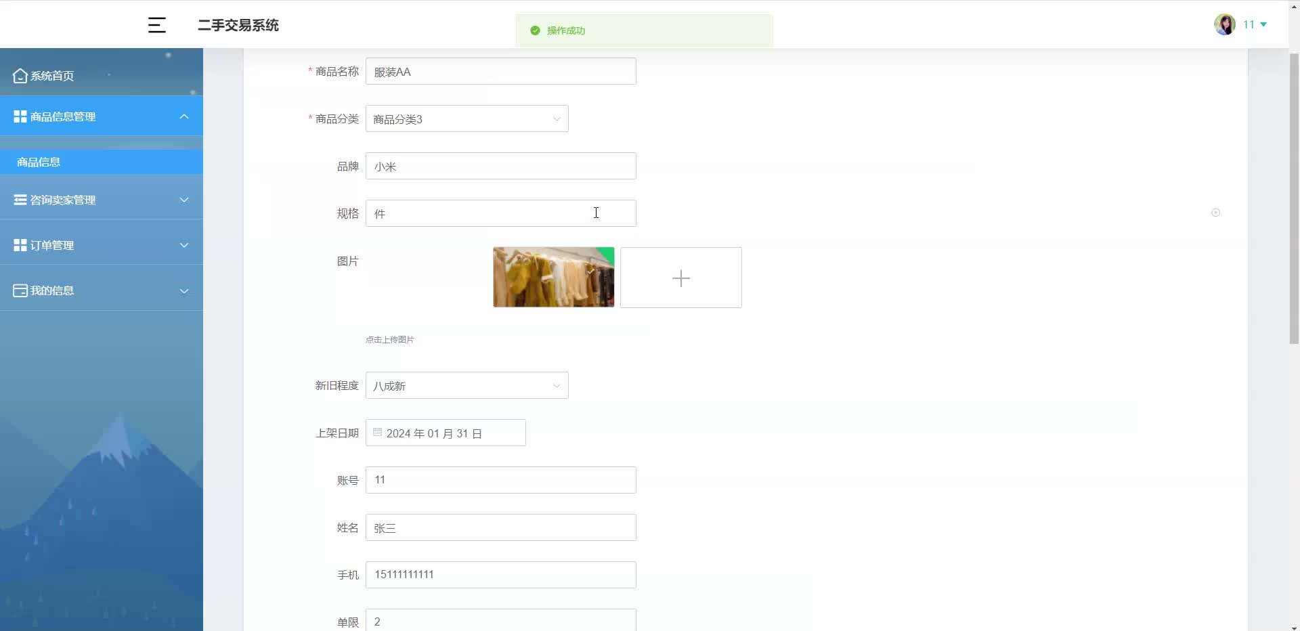Screen dimensions: 1300x631
Task: Click the home icon beside 系统首页
Action: (x=20, y=76)
